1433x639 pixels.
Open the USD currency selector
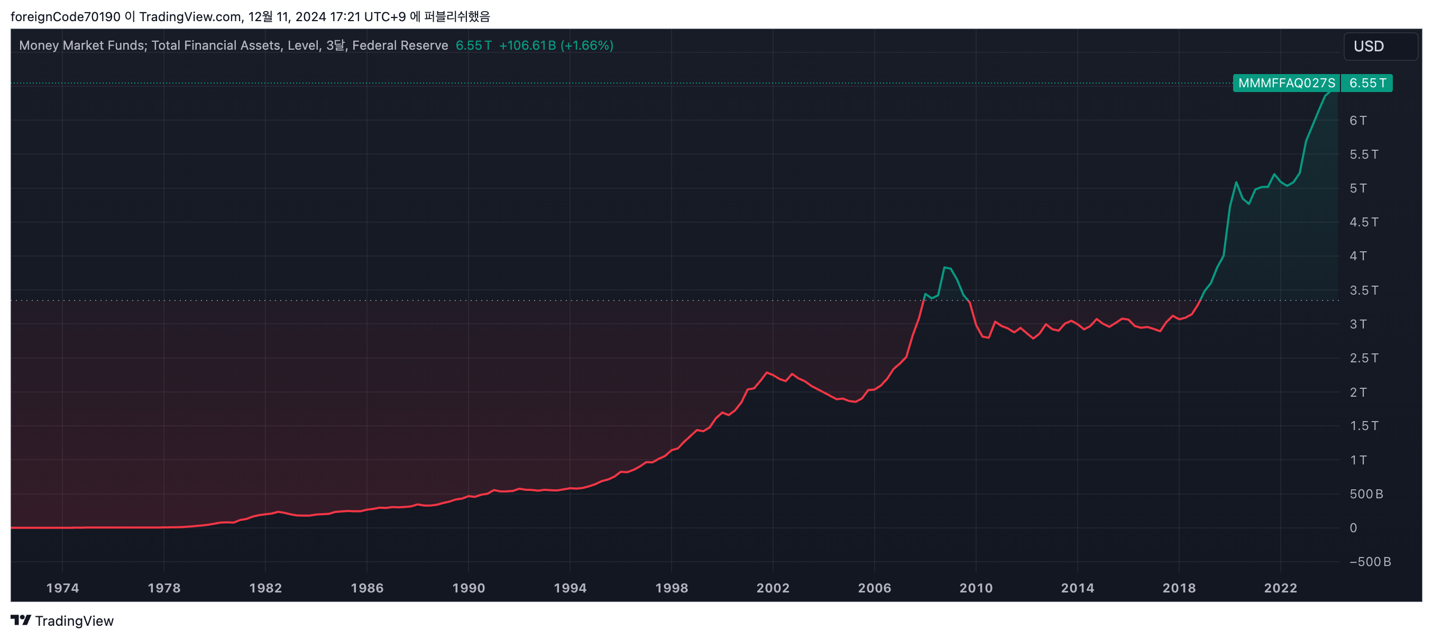coord(1381,46)
